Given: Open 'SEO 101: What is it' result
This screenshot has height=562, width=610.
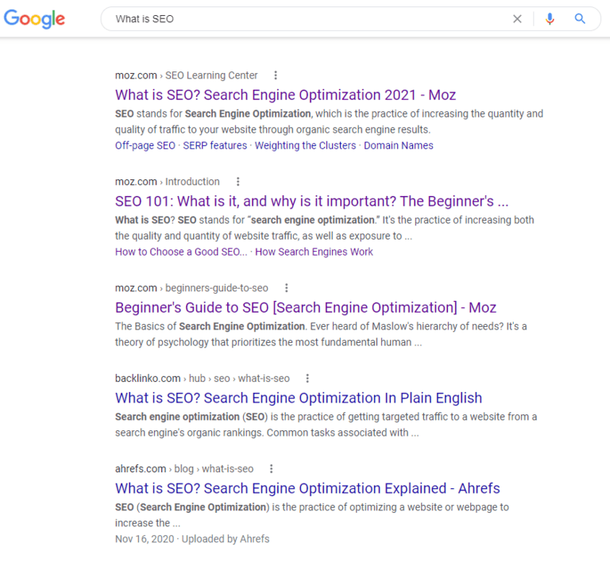Looking at the screenshot, I should [x=311, y=201].
